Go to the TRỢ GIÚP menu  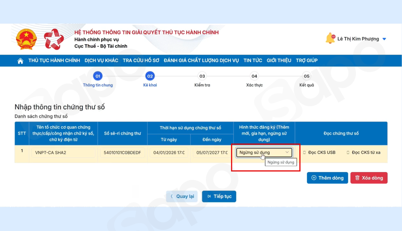tap(307, 60)
